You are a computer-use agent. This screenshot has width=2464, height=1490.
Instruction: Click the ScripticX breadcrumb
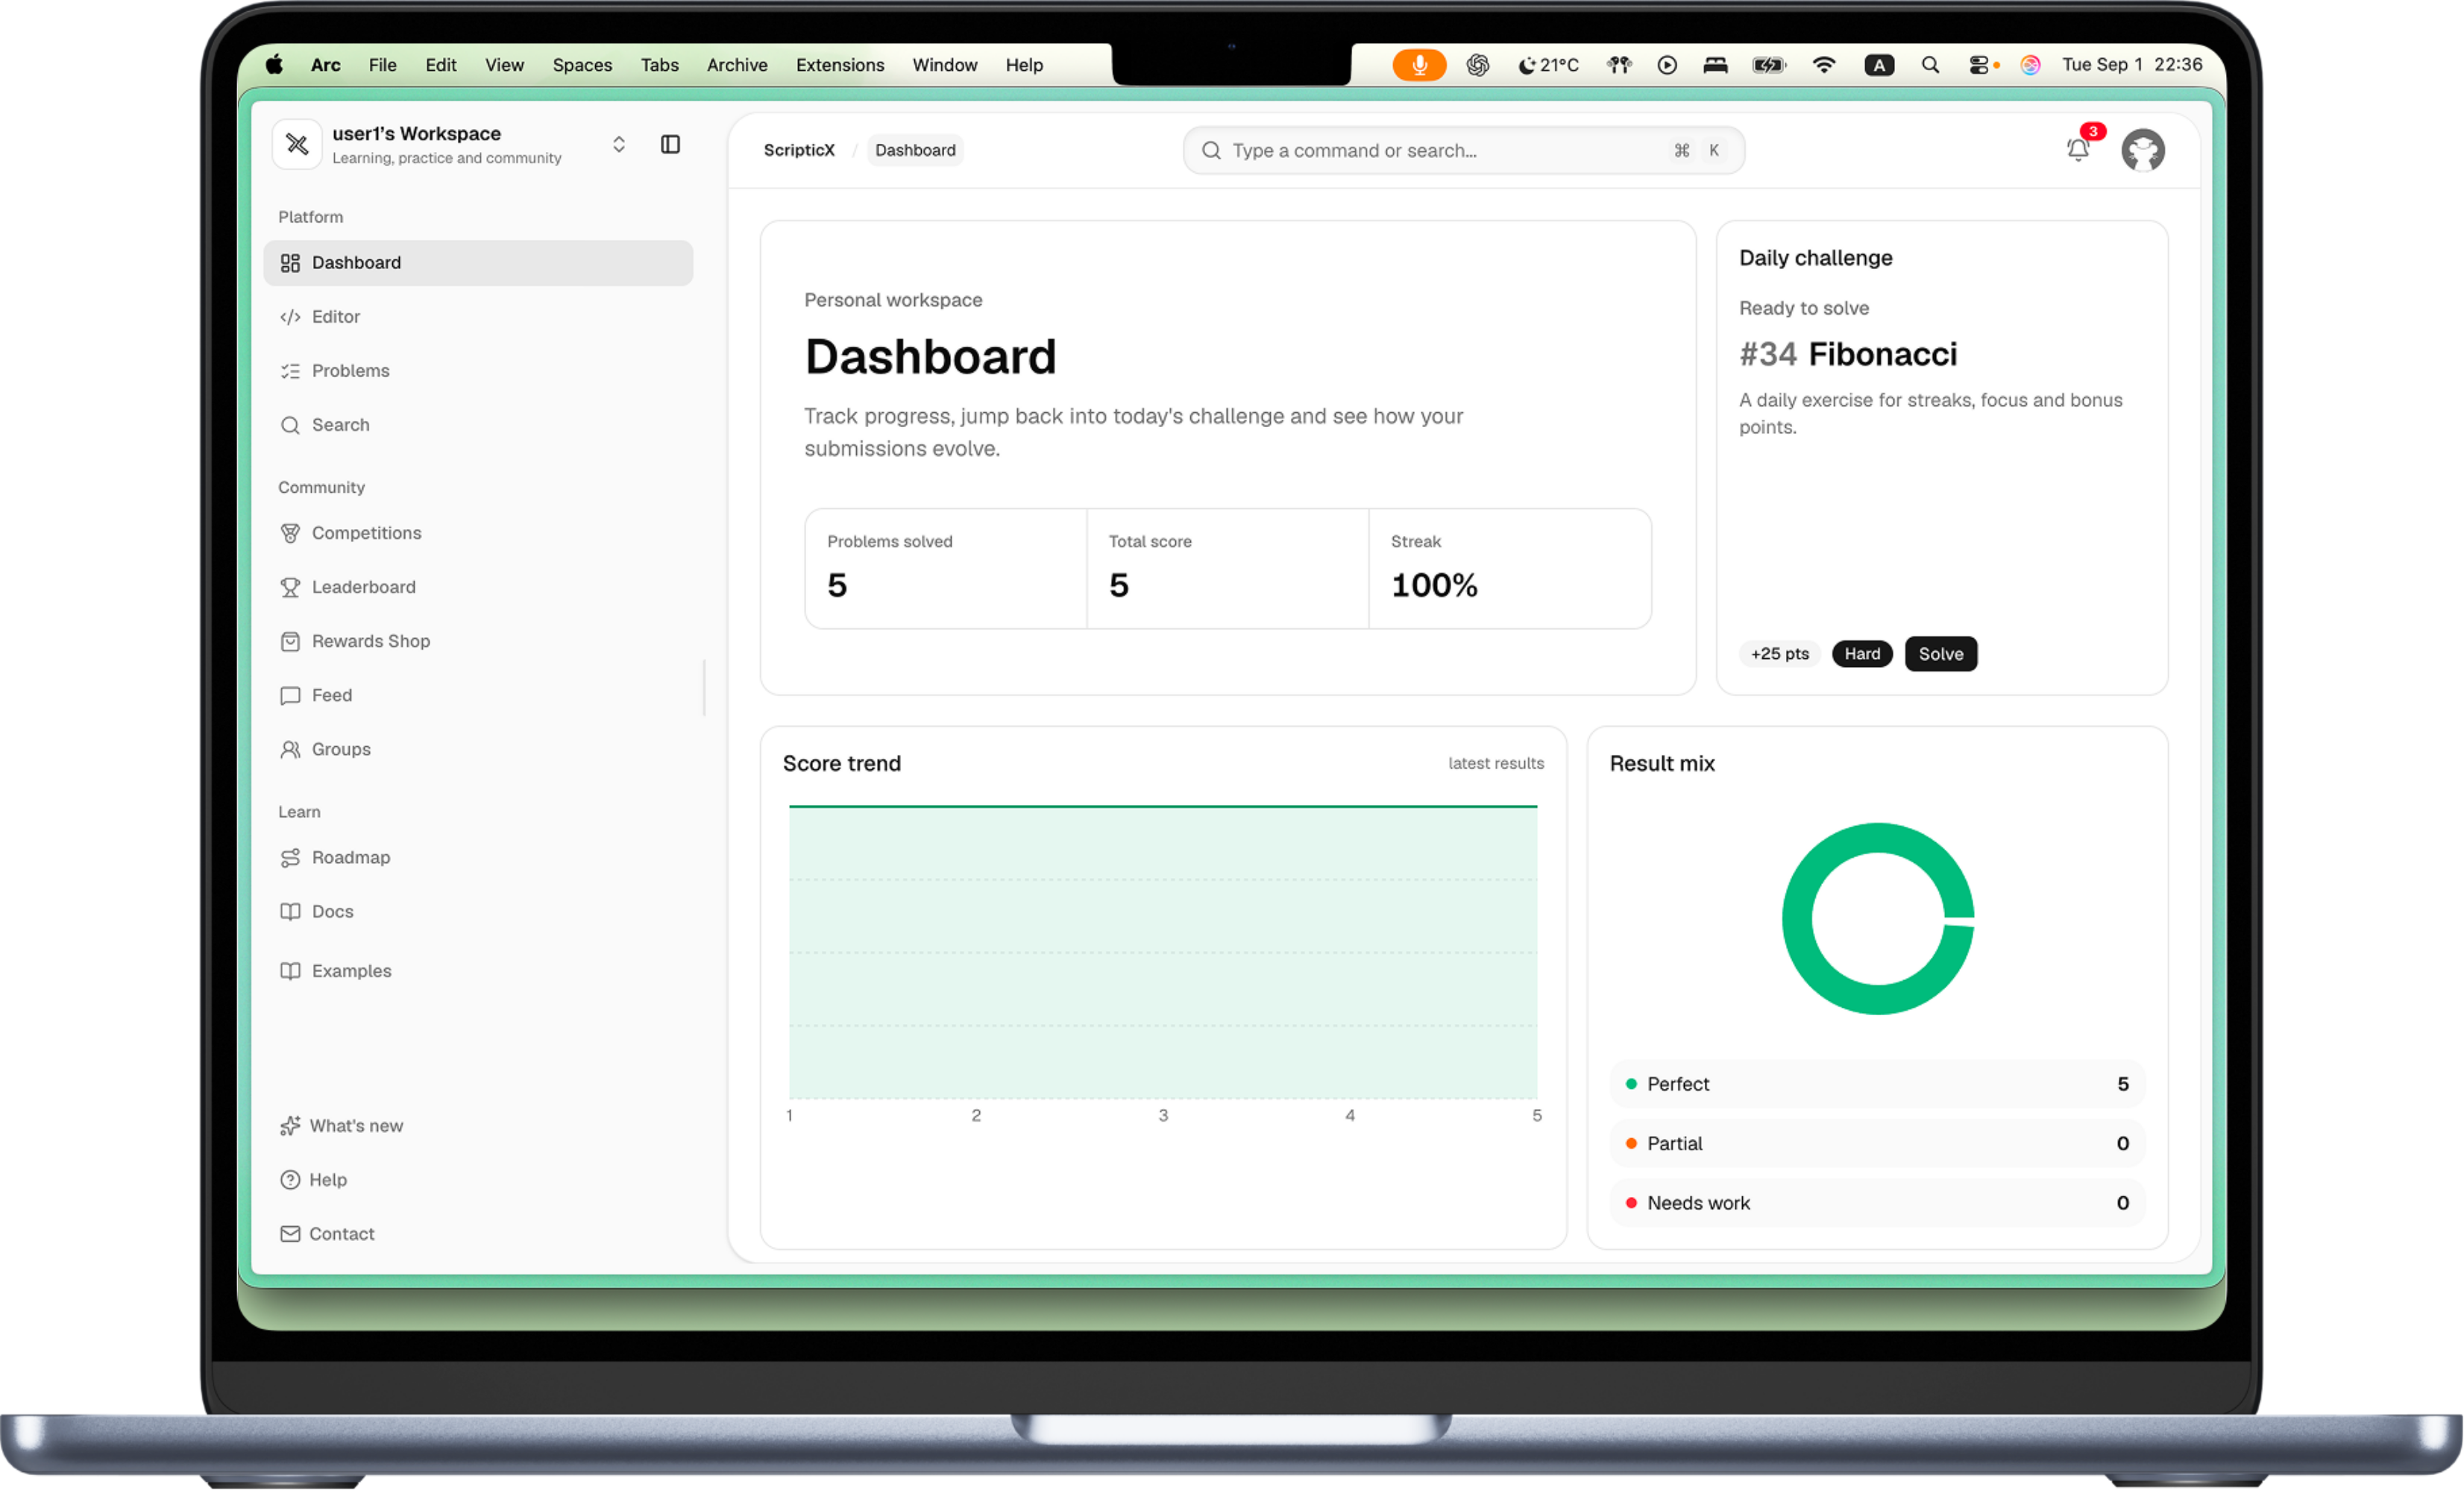point(799,150)
